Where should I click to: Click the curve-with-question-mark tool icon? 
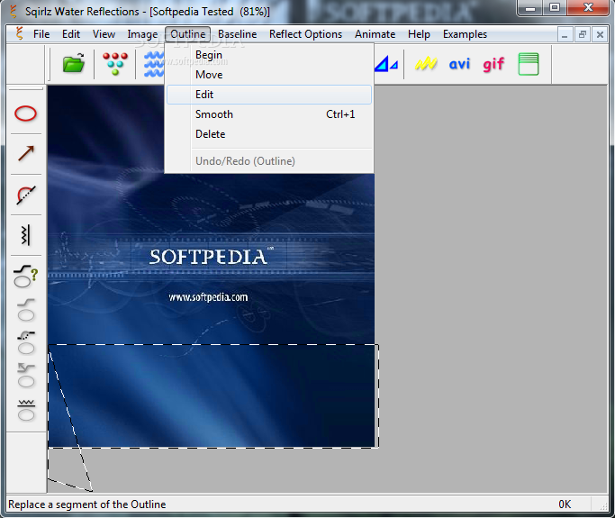click(x=26, y=276)
